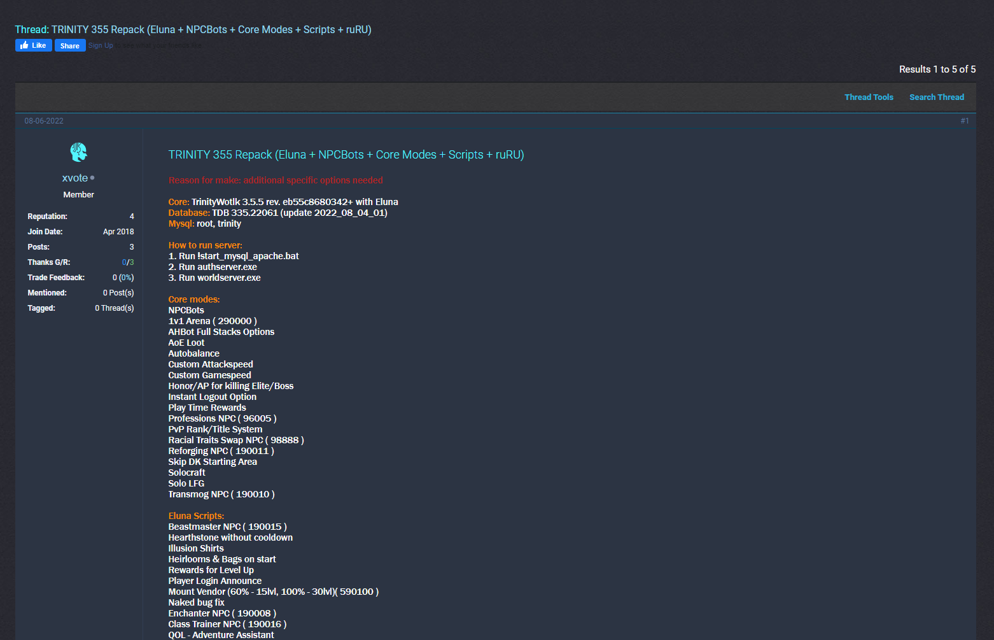
Task: Click the thanks given count 0
Action: pyautogui.click(x=124, y=262)
